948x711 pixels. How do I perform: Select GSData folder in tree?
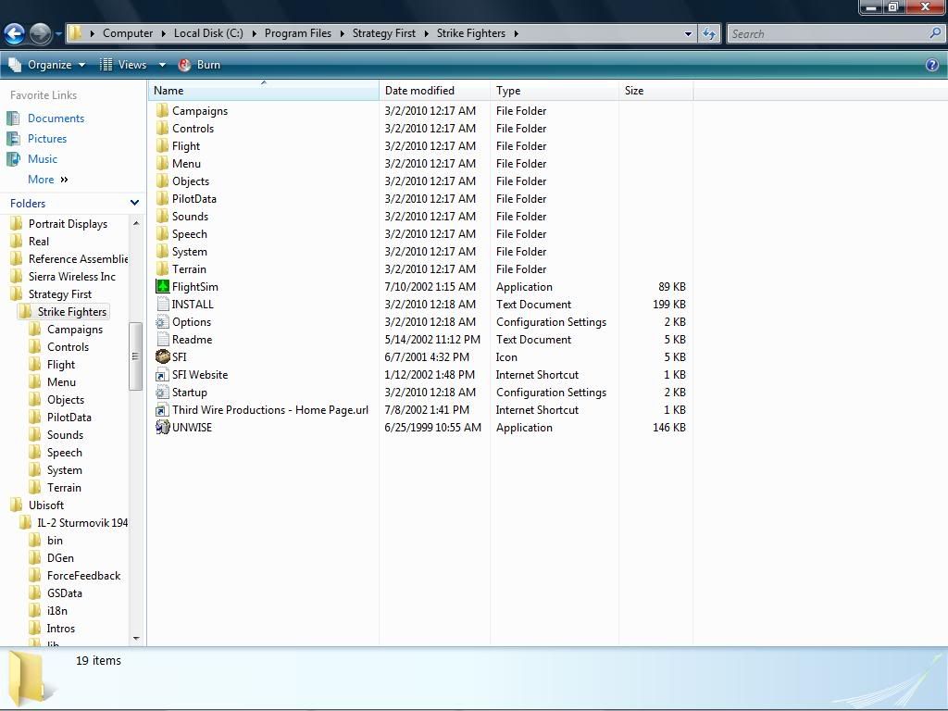(x=64, y=593)
